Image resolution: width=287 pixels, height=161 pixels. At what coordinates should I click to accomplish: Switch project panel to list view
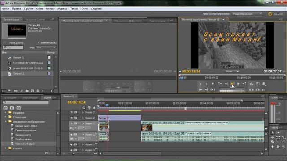click(x=4, y=91)
